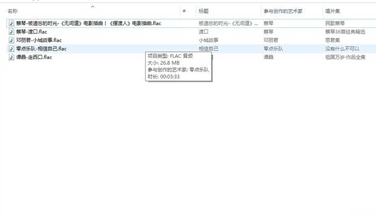376x218 pixels.
Task: Sort by the # track number column
Action: [x=184, y=11]
